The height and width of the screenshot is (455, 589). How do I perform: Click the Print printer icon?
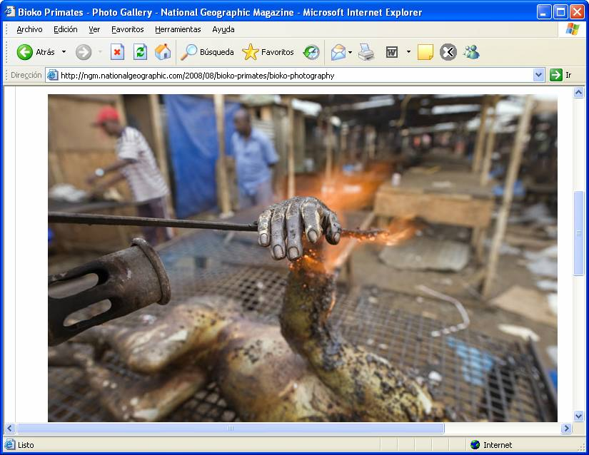[366, 52]
